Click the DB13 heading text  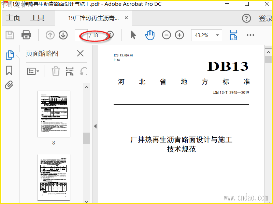tap(228, 66)
